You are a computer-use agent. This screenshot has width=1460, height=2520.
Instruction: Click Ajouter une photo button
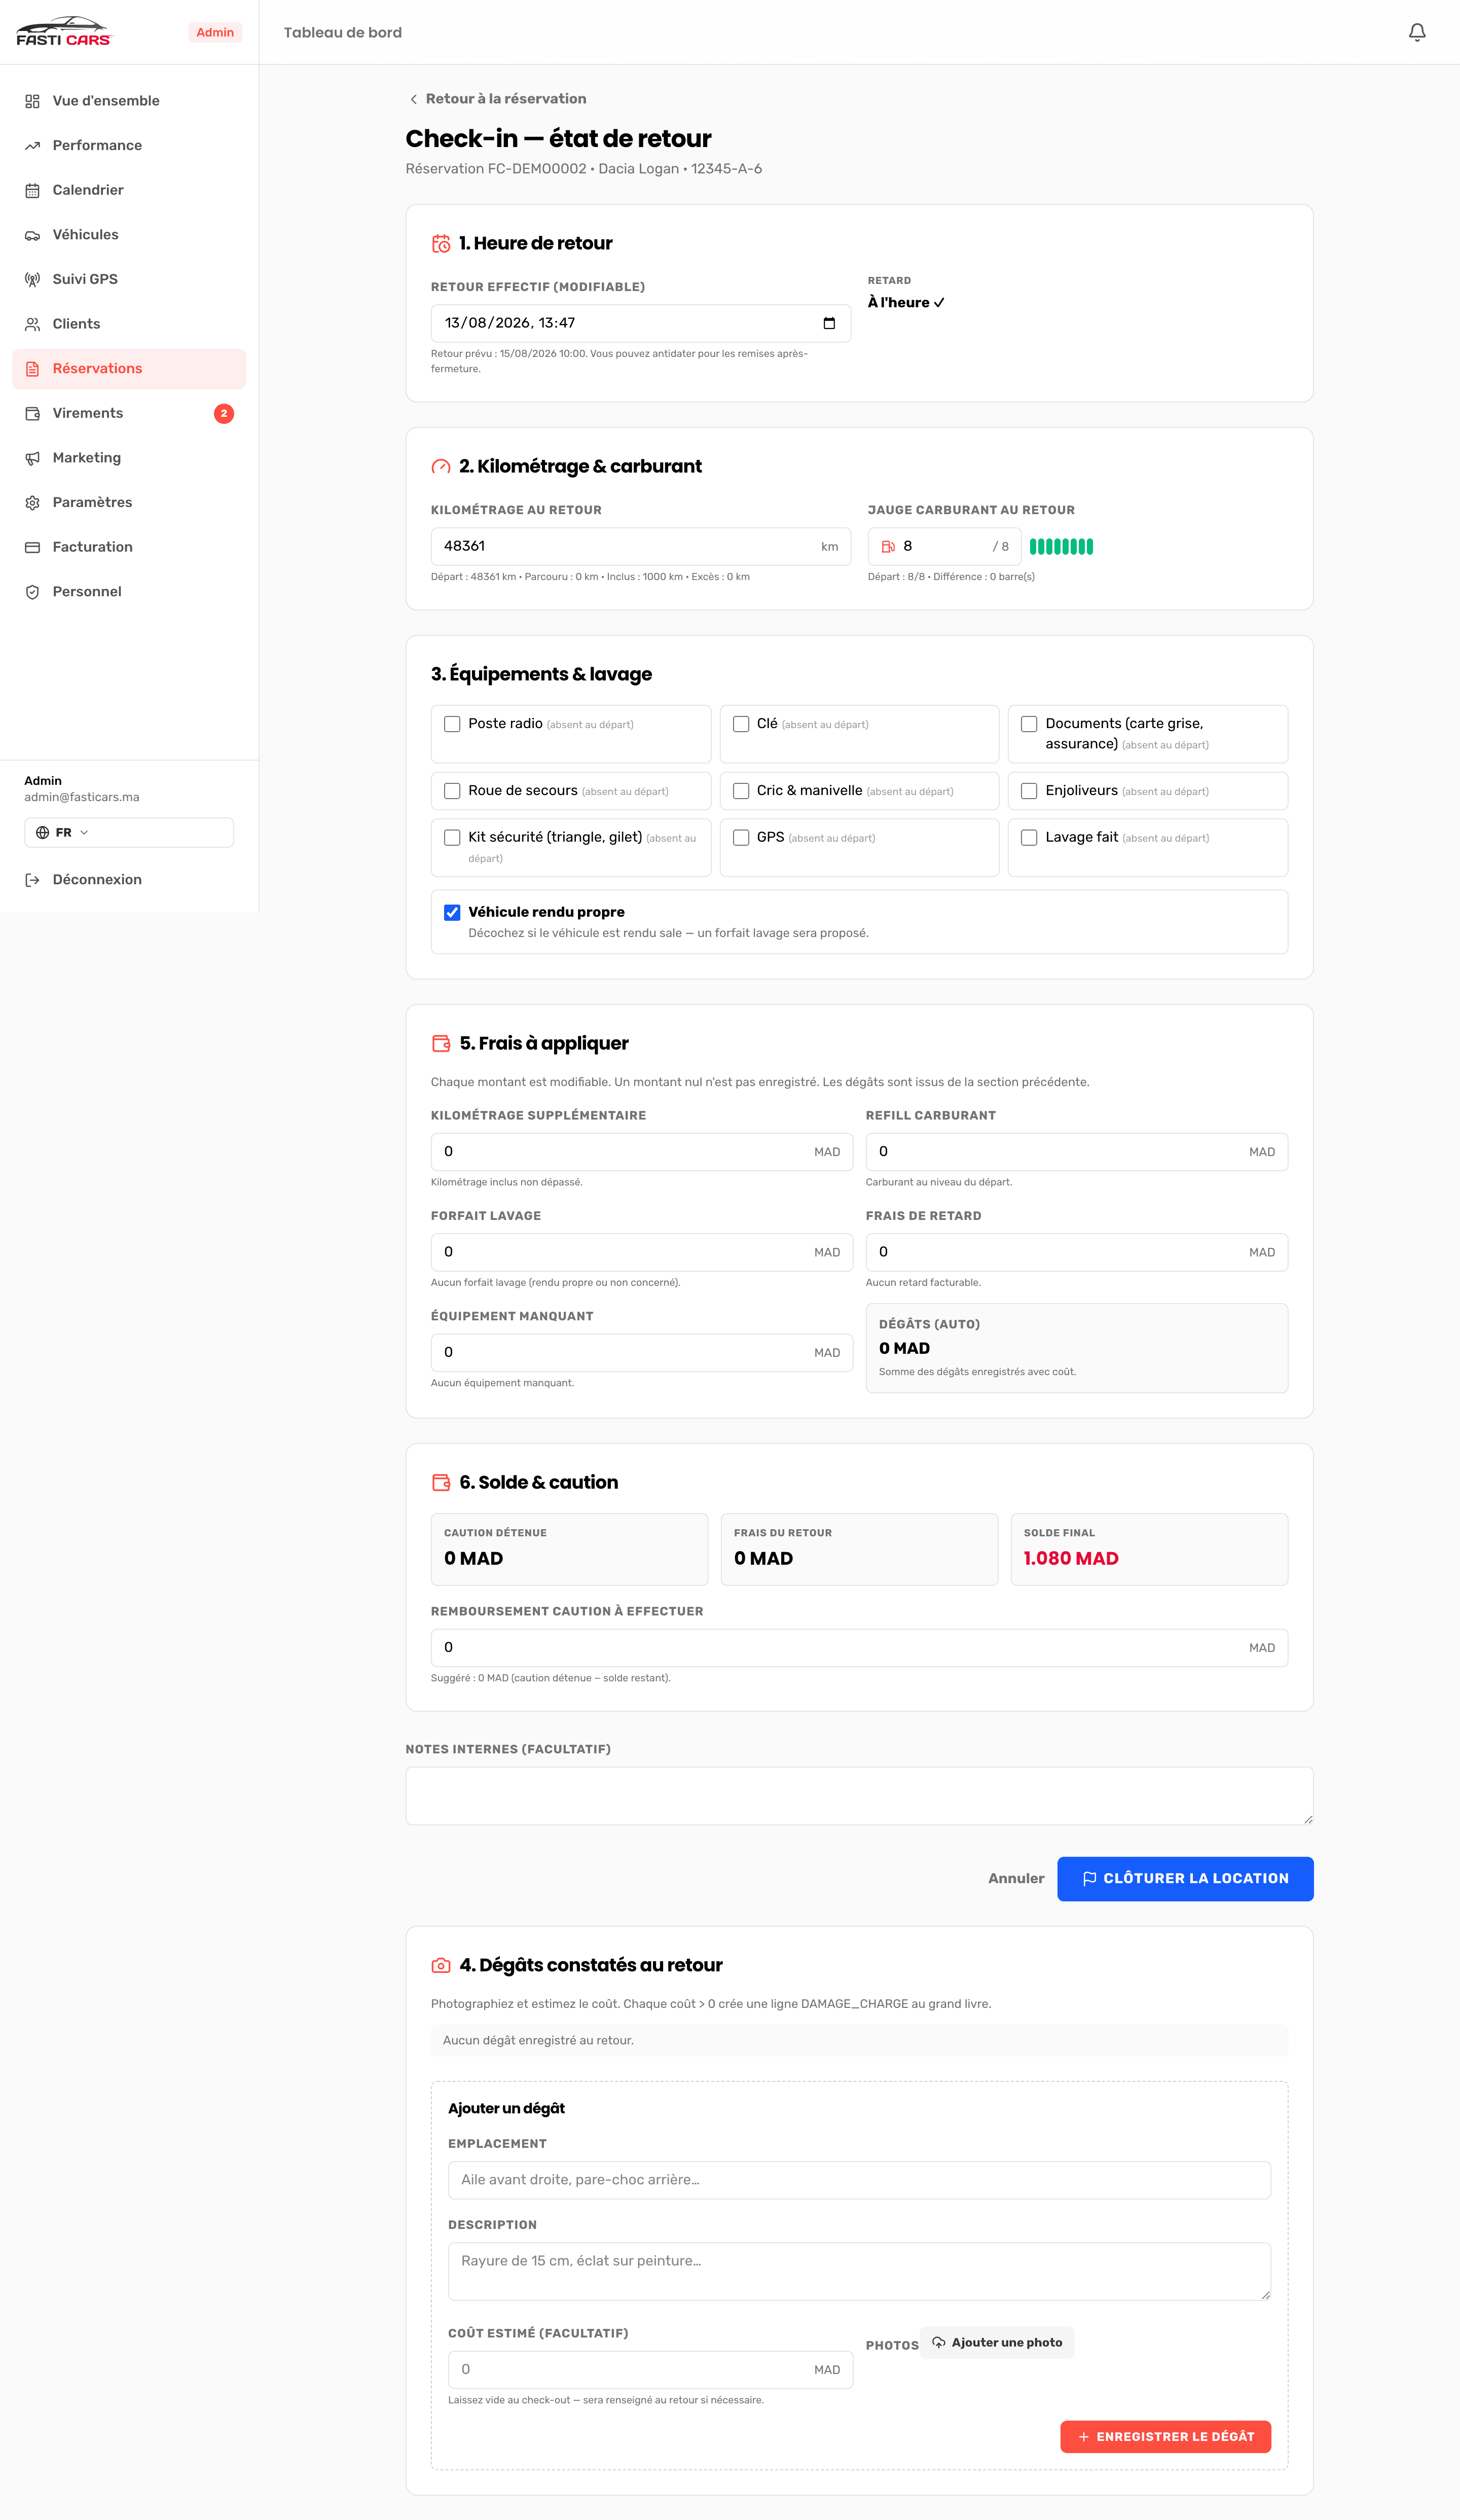(x=997, y=2342)
